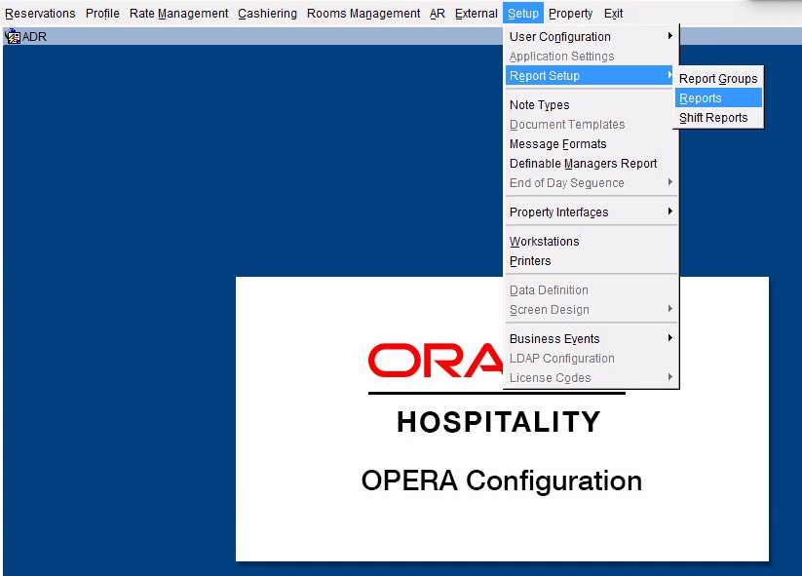Viewport: 802px width, 576px height.
Task: Expand Business Events submenu
Action: click(x=591, y=338)
